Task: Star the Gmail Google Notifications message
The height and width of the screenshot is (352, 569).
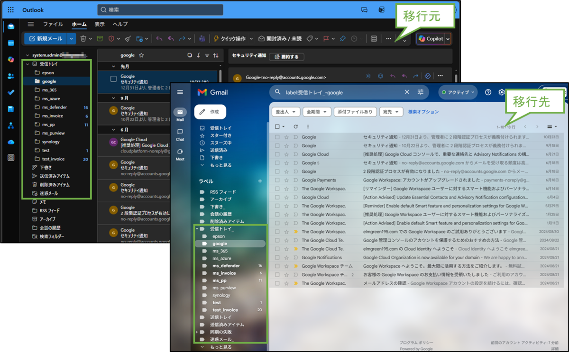Action: click(x=286, y=257)
